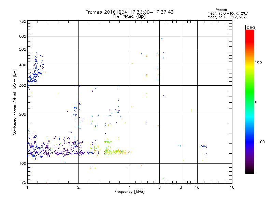
Task: Click the y-axis tick label '400'
Action: tap(23, 65)
